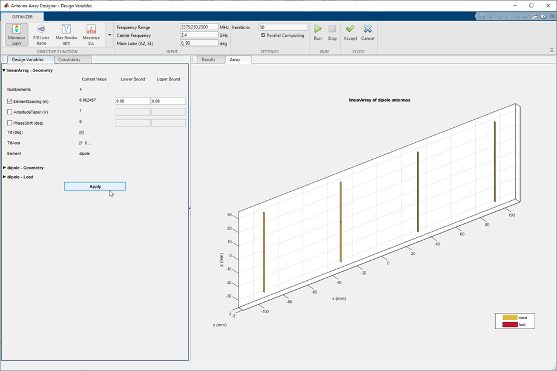Toggle the Parallel Computing checkbox
The width and height of the screenshot is (557, 371).
263,36
